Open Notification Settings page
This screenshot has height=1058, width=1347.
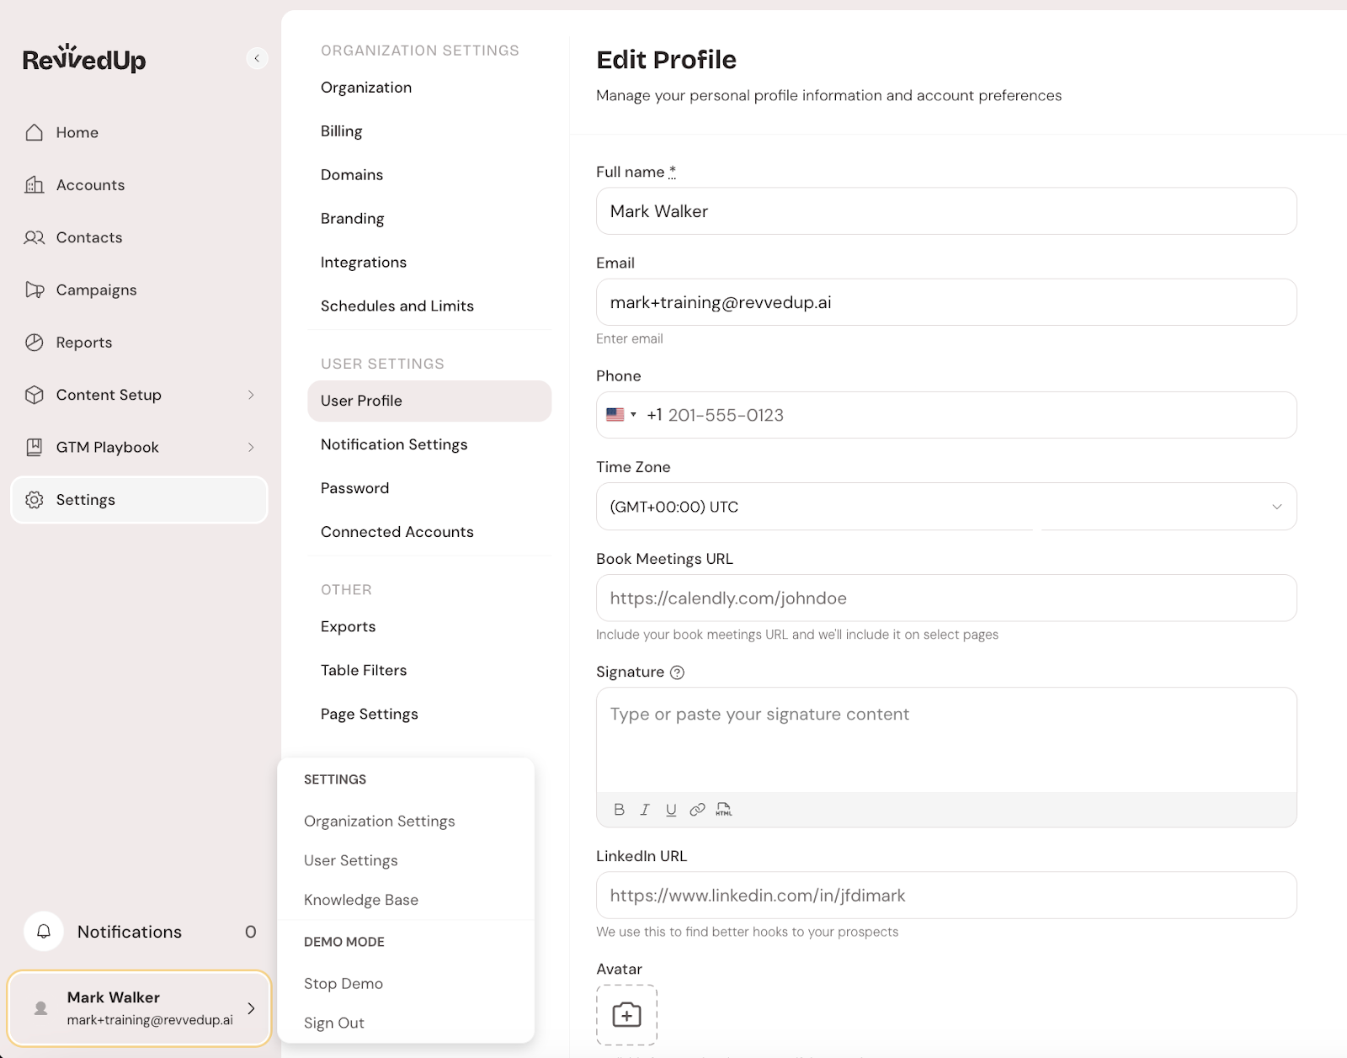(x=394, y=444)
